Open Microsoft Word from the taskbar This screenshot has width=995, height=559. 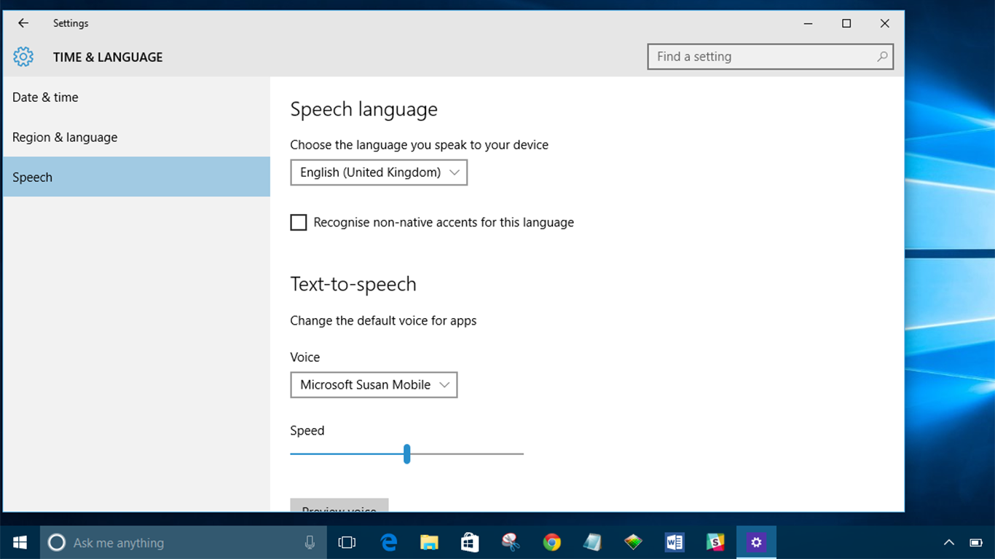[675, 542]
